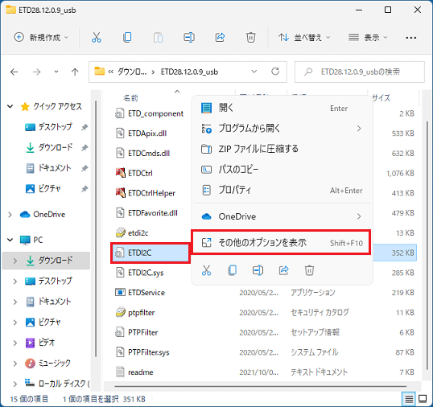Go up one folder level arrow
Viewport: 433px width, 407px height.
click(75, 72)
